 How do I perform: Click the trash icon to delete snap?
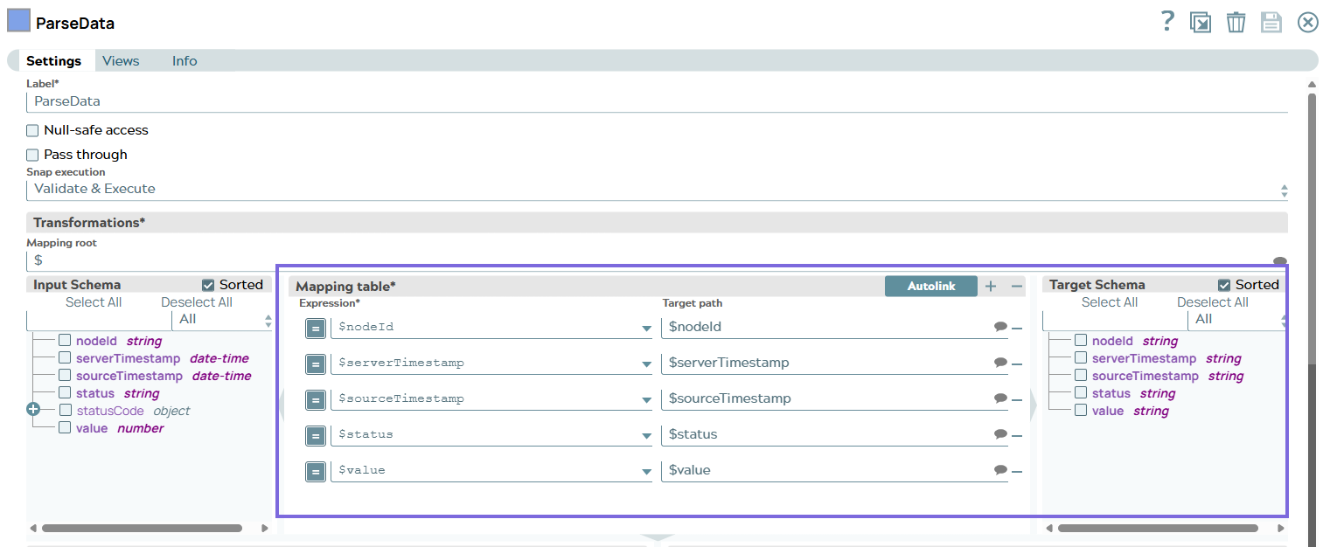click(x=1236, y=22)
